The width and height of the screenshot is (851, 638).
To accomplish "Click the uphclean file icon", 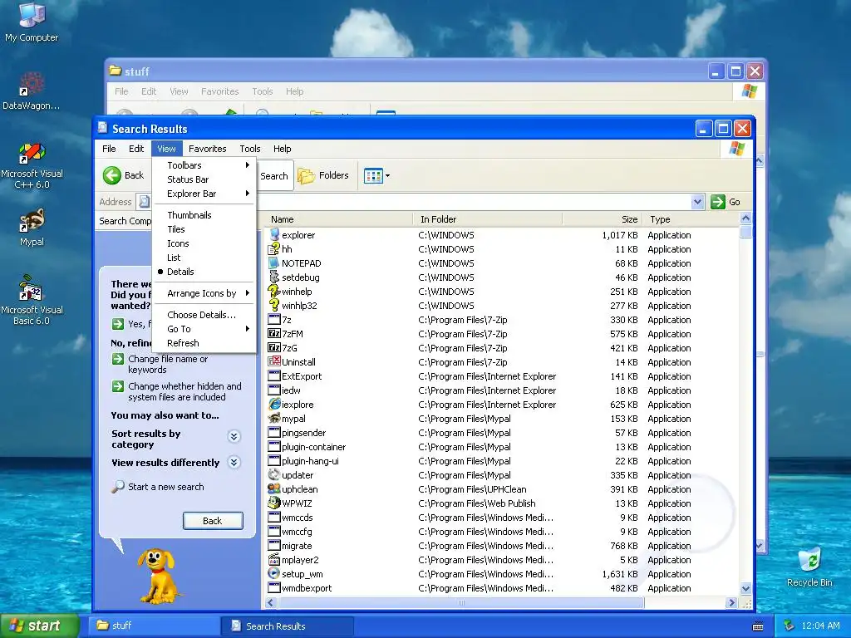I will 274,488.
